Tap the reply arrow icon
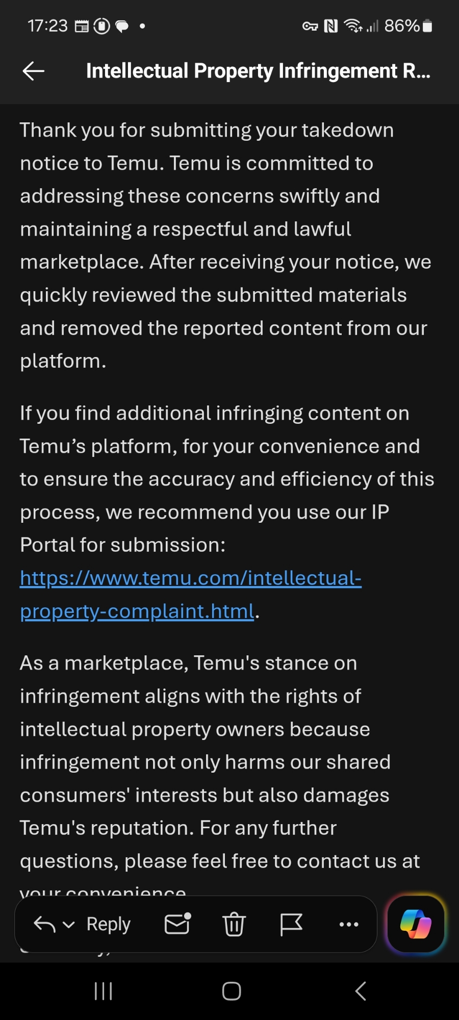Image resolution: width=459 pixels, height=1020 pixels. coord(44,924)
